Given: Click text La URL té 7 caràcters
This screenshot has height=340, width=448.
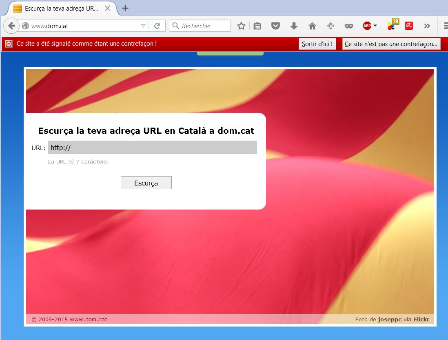Looking at the screenshot, I should [x=78, y=161].
